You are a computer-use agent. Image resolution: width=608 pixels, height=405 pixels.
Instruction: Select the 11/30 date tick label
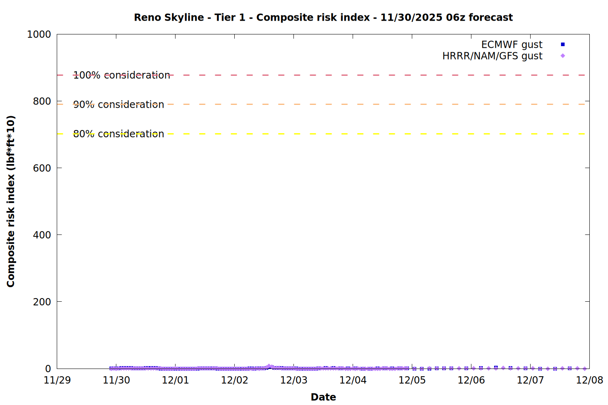(x=116, y=380)
